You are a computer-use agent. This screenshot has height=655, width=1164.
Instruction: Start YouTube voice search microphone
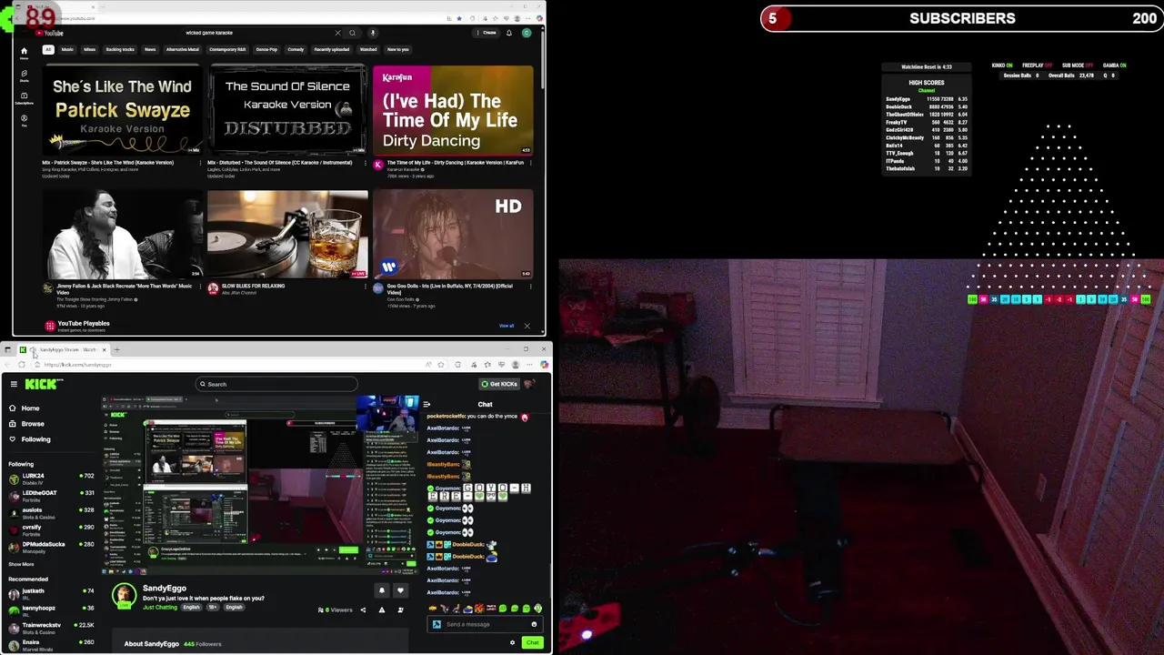(373, 33)
